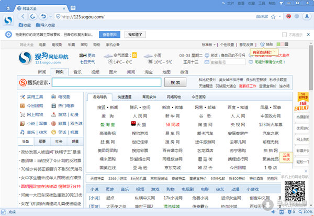The image size is (314, 216).
Task: Click 导入收藏 import favorites folder
Action: [46, 25]
